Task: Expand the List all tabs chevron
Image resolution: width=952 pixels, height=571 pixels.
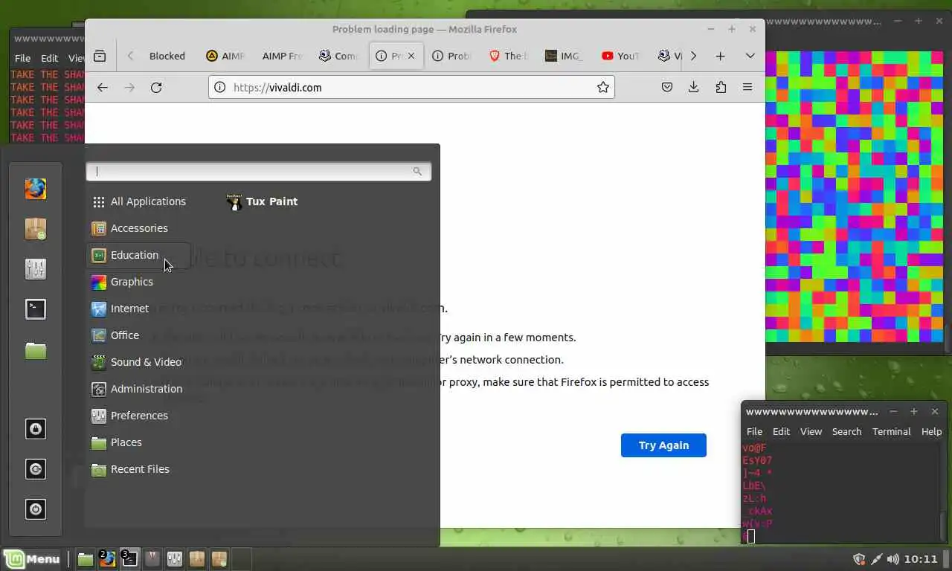Action: tap(750, 56)
